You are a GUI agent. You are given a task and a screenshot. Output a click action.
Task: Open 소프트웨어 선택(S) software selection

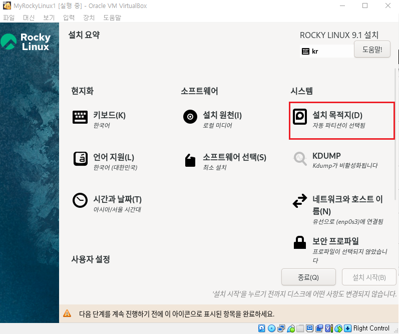[234, 157]
